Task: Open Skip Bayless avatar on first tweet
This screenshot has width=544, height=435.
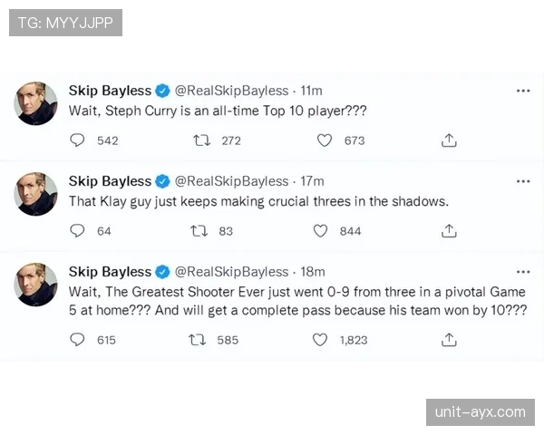Action: [36, 103]
